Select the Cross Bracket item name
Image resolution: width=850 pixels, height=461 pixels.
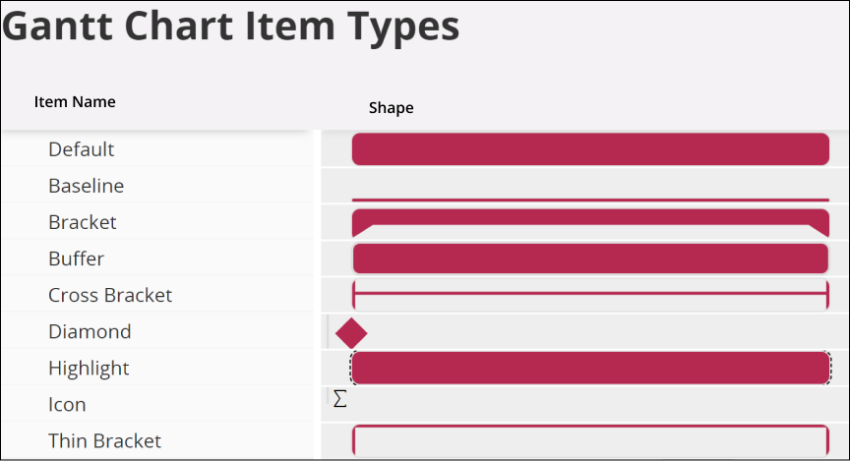click(x=110, y=295)
